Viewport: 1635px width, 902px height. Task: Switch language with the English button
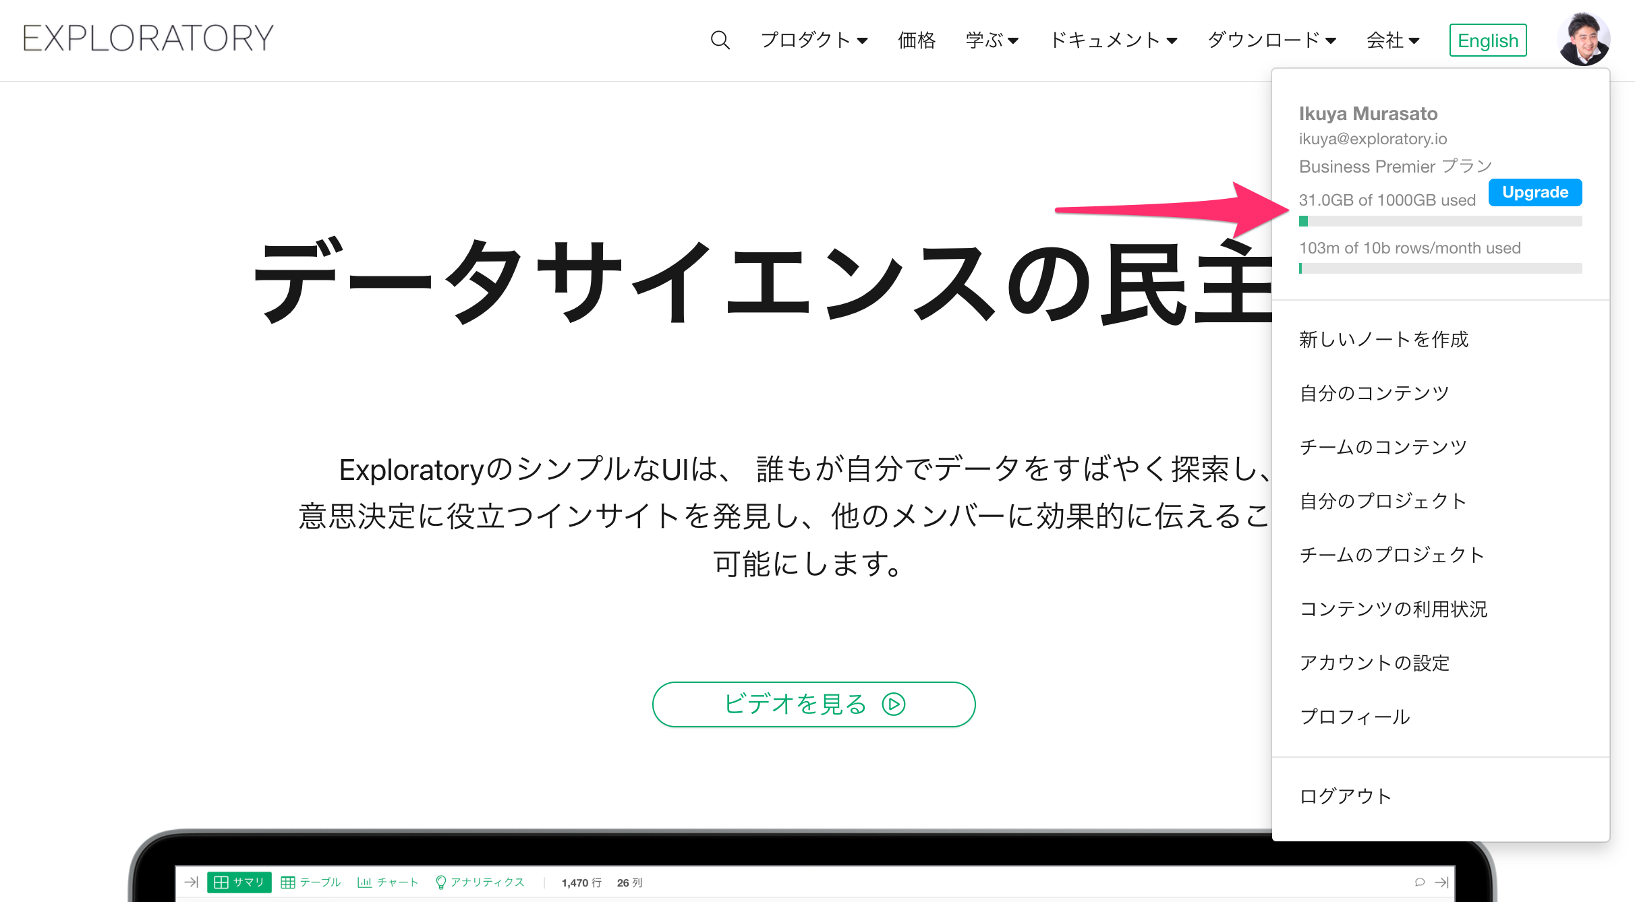pyautogui.click(x=1488, y=40)
